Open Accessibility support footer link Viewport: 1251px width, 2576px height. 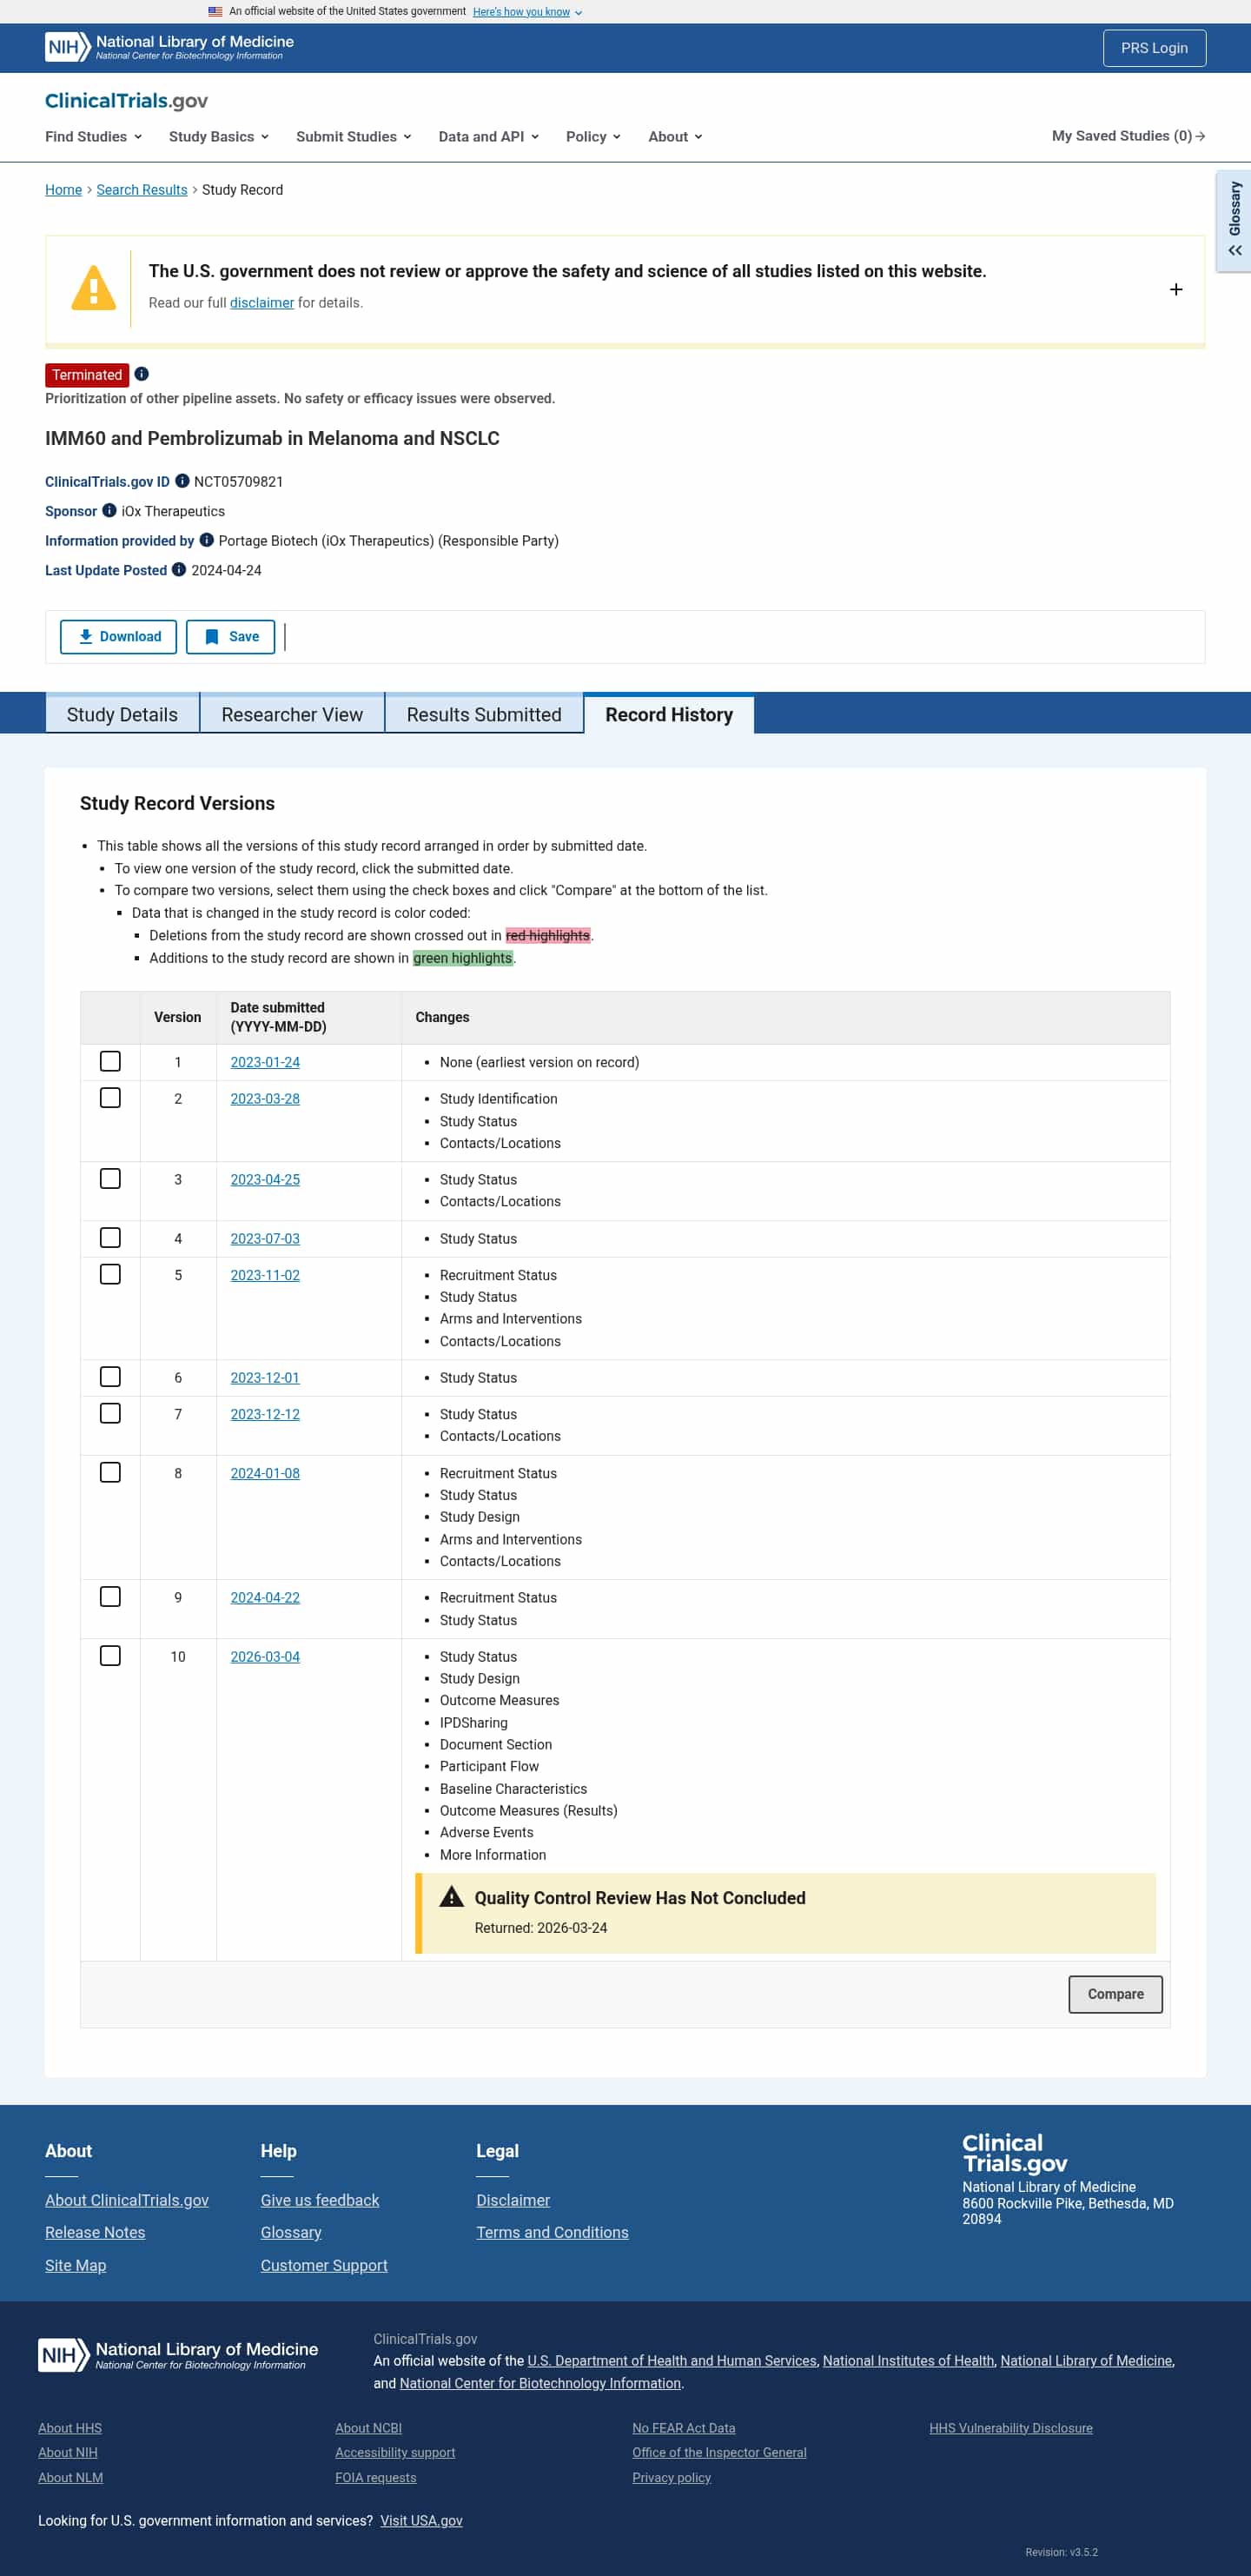395,2452
